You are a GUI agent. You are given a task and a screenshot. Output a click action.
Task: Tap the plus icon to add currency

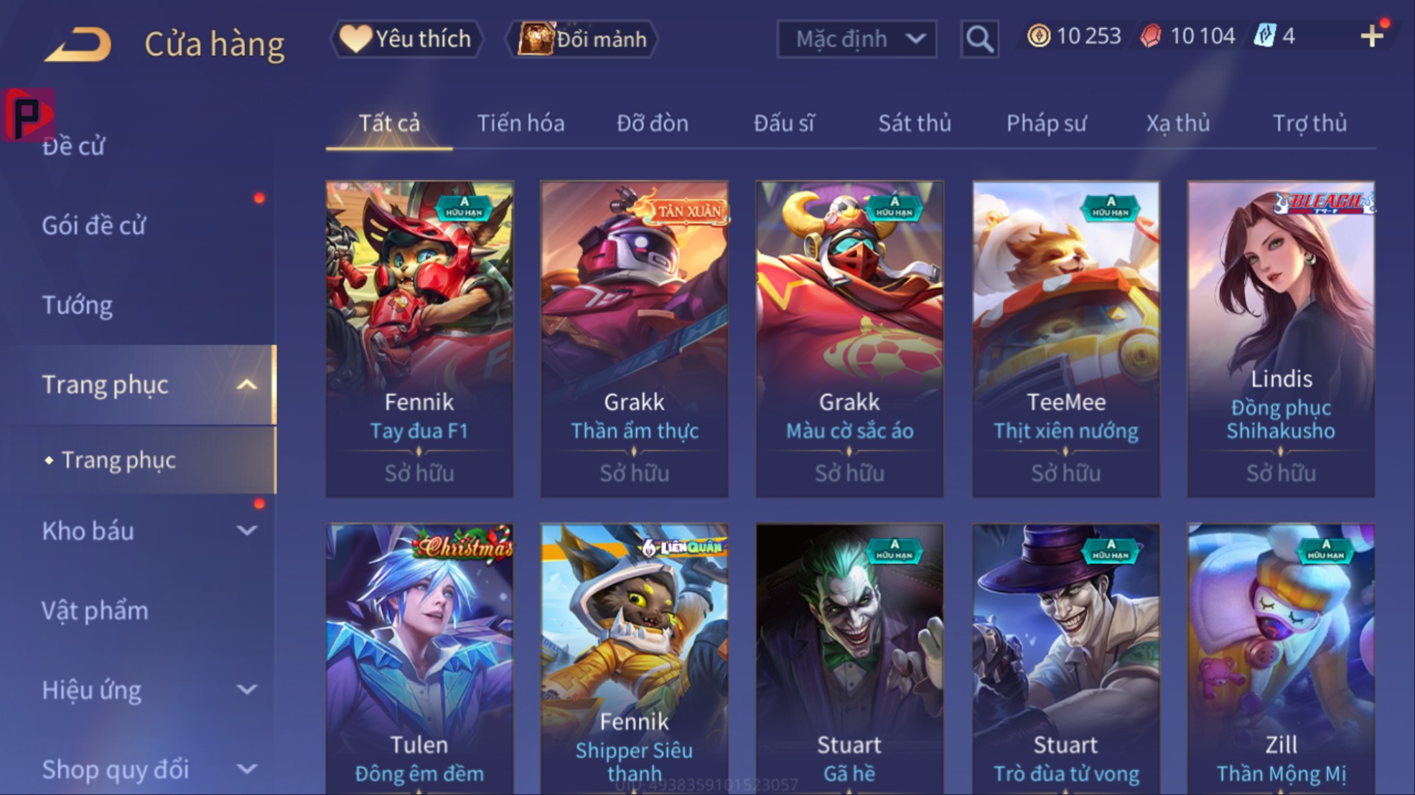click(x=1371, y=36)
